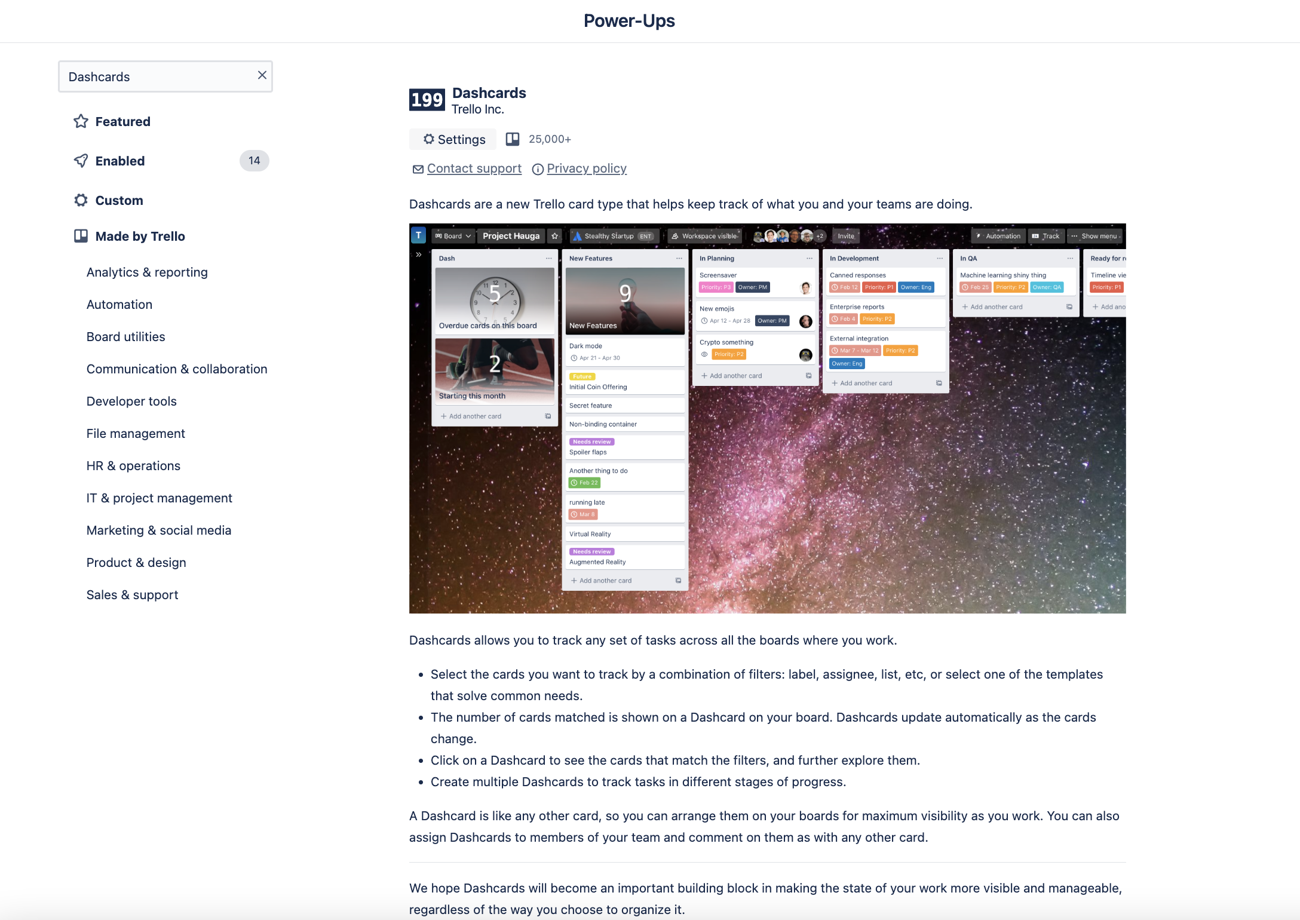This screenshot has height=920, width=1300.
Task: Click the Custom gear icon
Action: [81, 200]
